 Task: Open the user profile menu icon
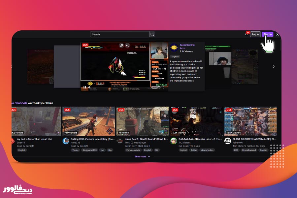[x=277, y=34]
